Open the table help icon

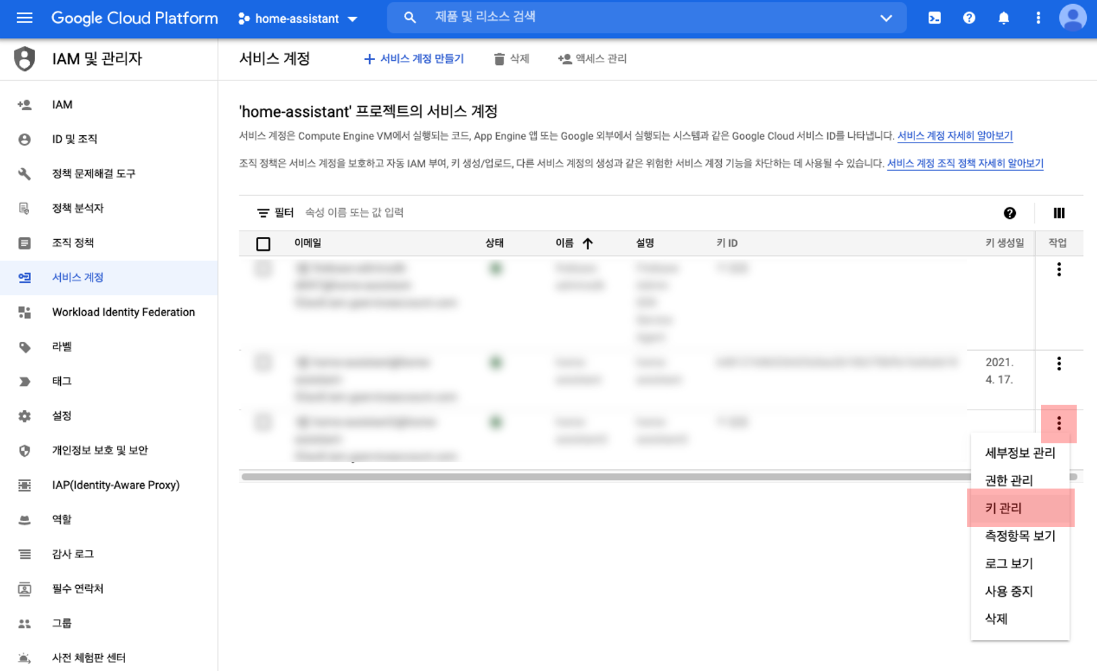[1009, 214]
